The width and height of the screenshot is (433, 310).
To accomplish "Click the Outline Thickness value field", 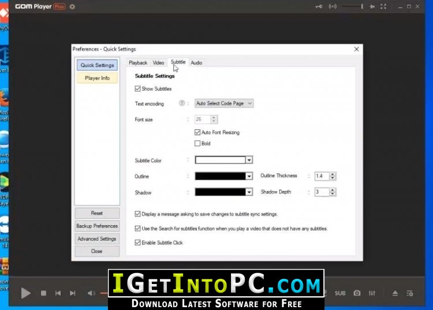I will 322,176.
